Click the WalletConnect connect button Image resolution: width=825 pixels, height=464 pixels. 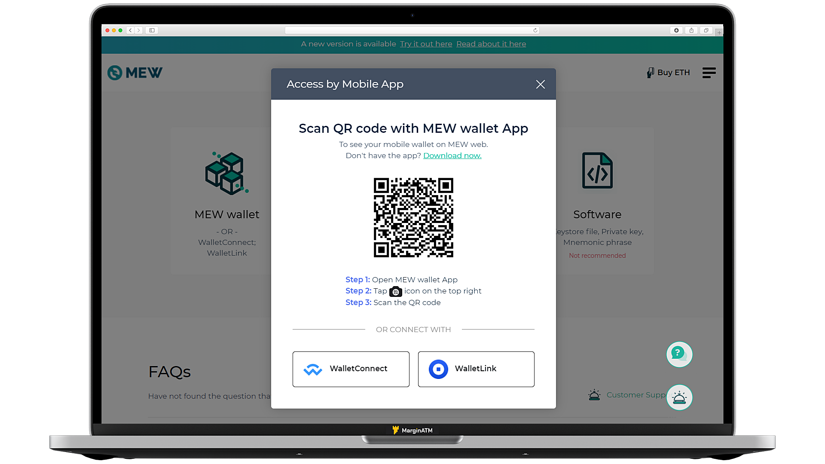(350, 369)
